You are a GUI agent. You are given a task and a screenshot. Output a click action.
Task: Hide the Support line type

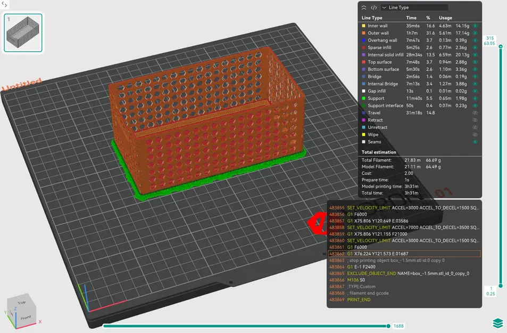tap(476, 98)
